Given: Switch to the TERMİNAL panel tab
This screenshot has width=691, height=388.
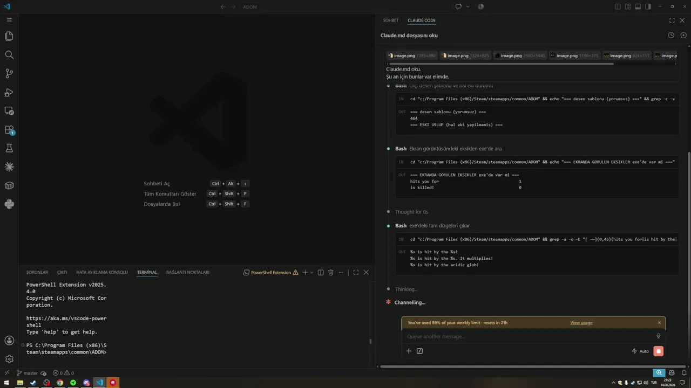Looking at the screenshot, I should [x=147, y=273].
